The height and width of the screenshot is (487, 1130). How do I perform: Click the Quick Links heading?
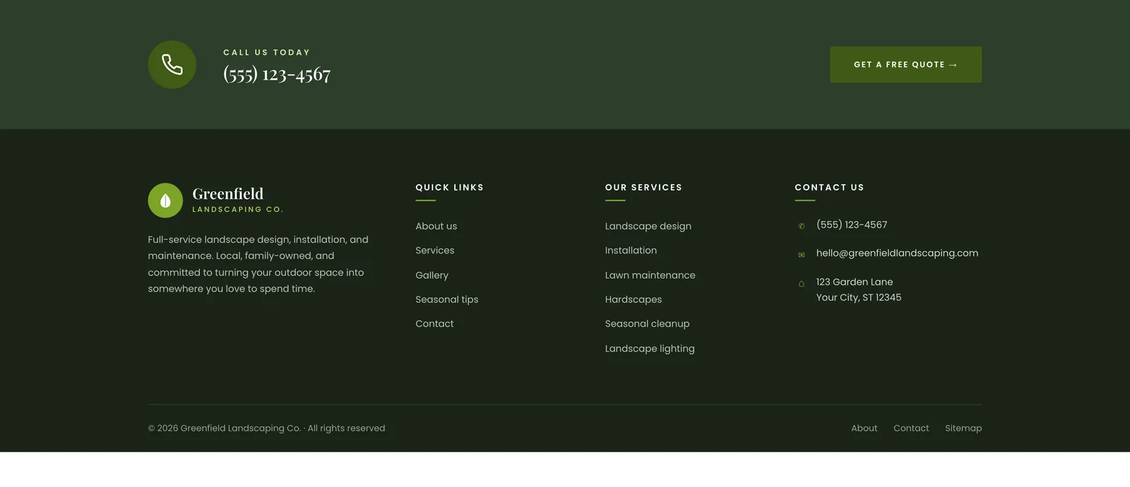click(x=450, y=188)
